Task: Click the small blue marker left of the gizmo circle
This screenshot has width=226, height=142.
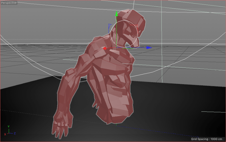Action: click(109, 26)
